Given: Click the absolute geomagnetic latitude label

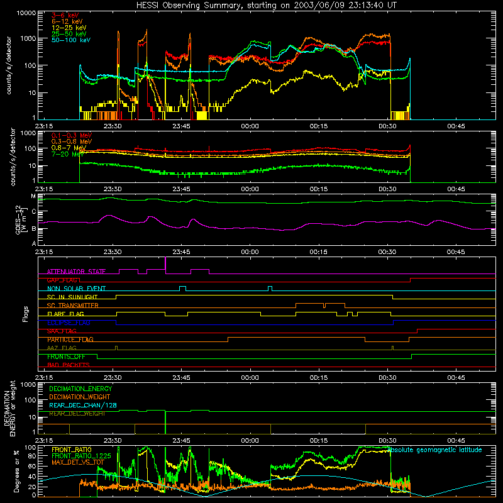Looking at the screenshot, I should coord(434,450).
